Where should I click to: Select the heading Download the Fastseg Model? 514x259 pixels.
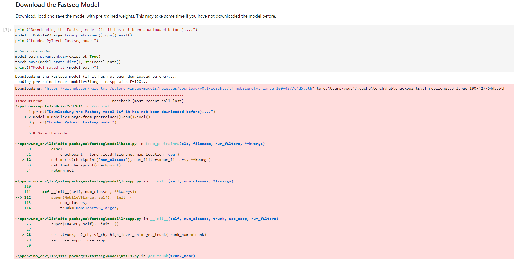(57, 5)
